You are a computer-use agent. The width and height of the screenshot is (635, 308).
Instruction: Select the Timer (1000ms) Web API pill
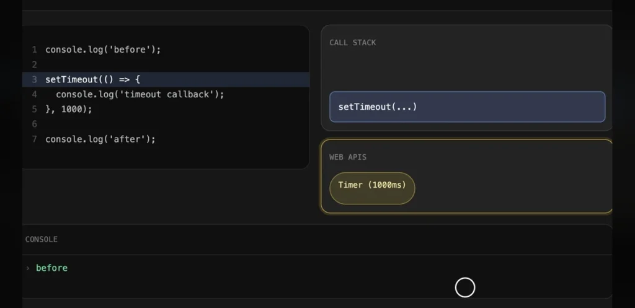click(x=372, y=188)
